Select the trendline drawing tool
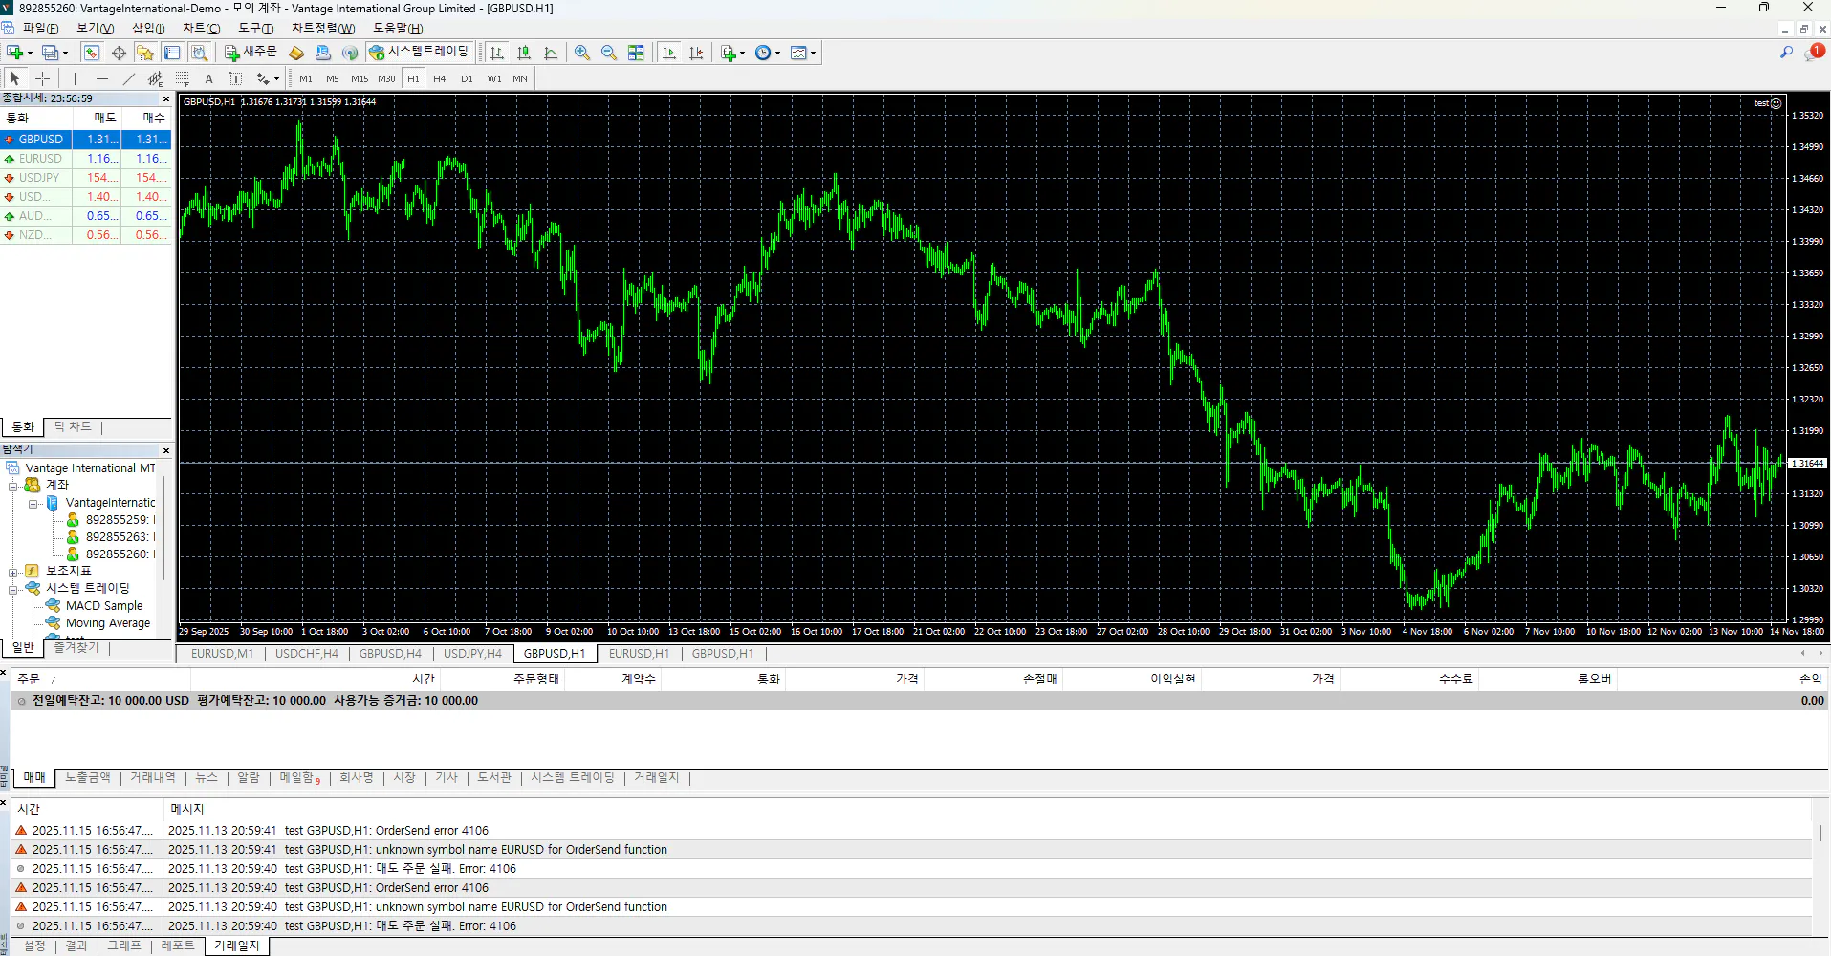 [128, 78]
